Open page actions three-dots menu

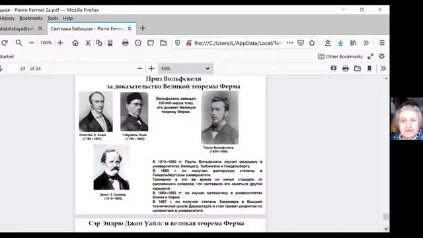pyautogui.click(x=289, y=43)
